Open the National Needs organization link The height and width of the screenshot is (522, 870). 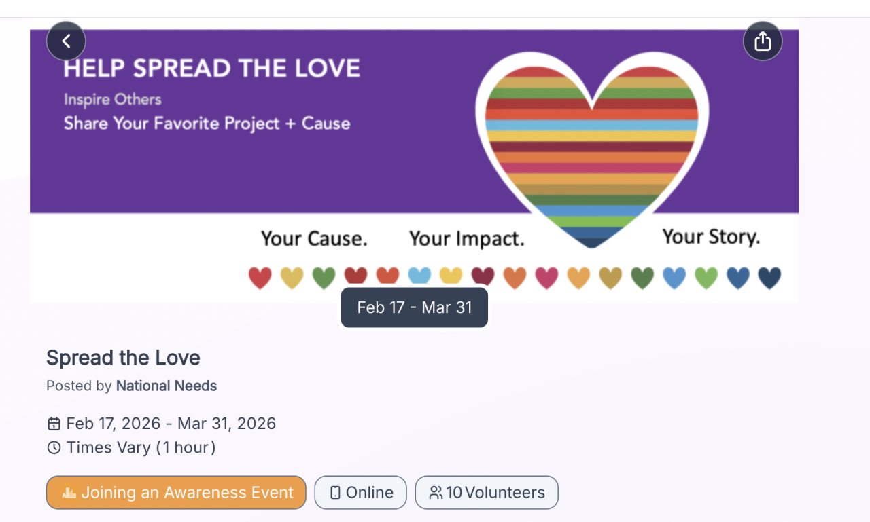coord(167,386)
